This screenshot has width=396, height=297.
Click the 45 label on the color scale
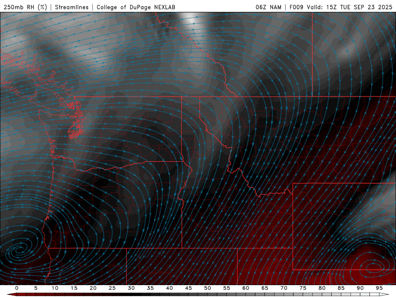189,288
